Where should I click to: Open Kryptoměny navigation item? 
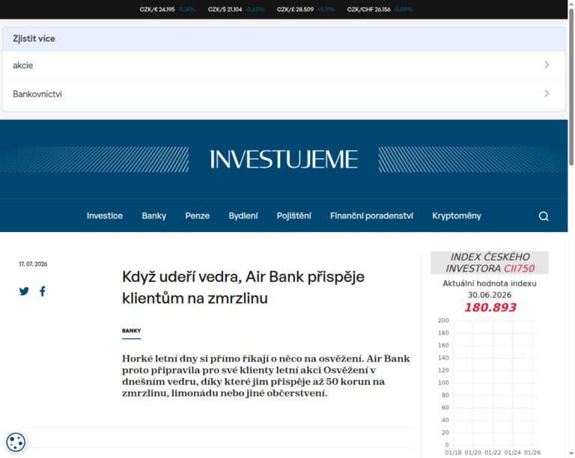tap(457, 216)
